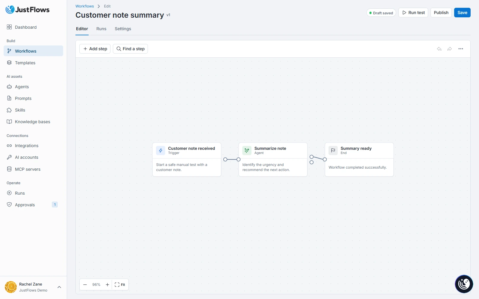Click the trigger lightning bolt icon
The height and width of the screenshot is (299, 479).
pos(160,150)
